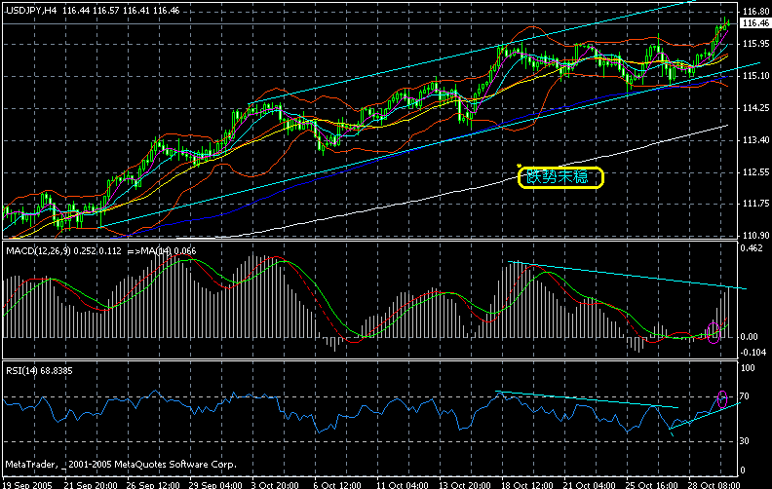
Task: Click the 113.40 price axis value
Action: click(755, 140)
